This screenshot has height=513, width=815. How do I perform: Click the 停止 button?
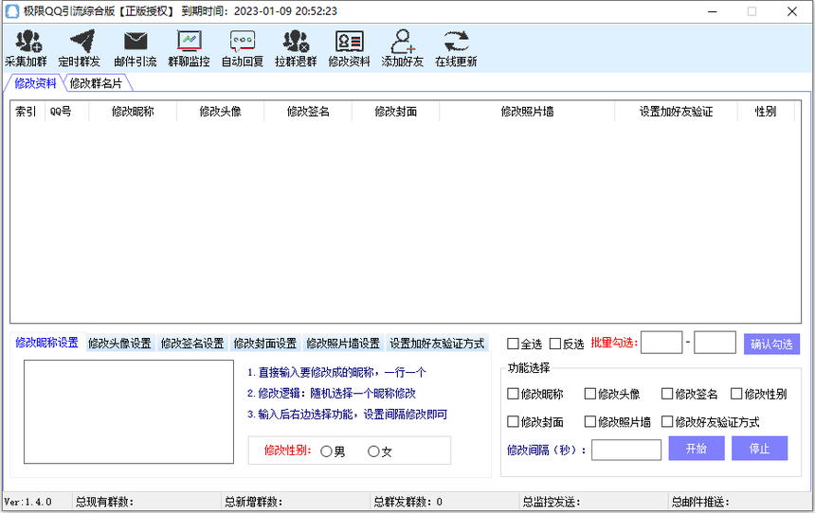coord(759,448)
